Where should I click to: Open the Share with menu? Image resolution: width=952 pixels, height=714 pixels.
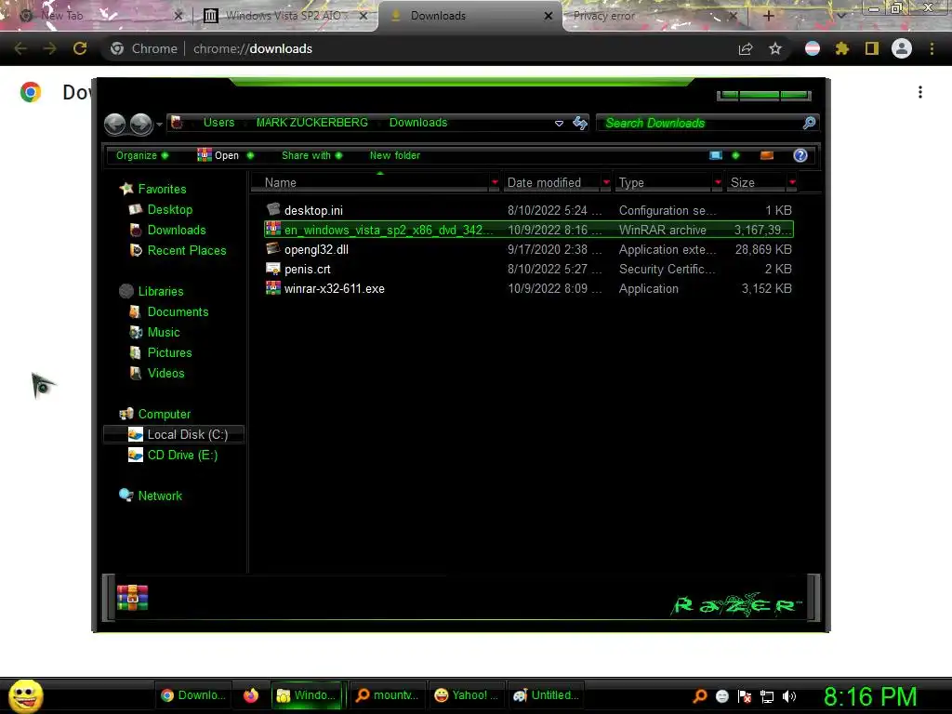pos(312,155)
